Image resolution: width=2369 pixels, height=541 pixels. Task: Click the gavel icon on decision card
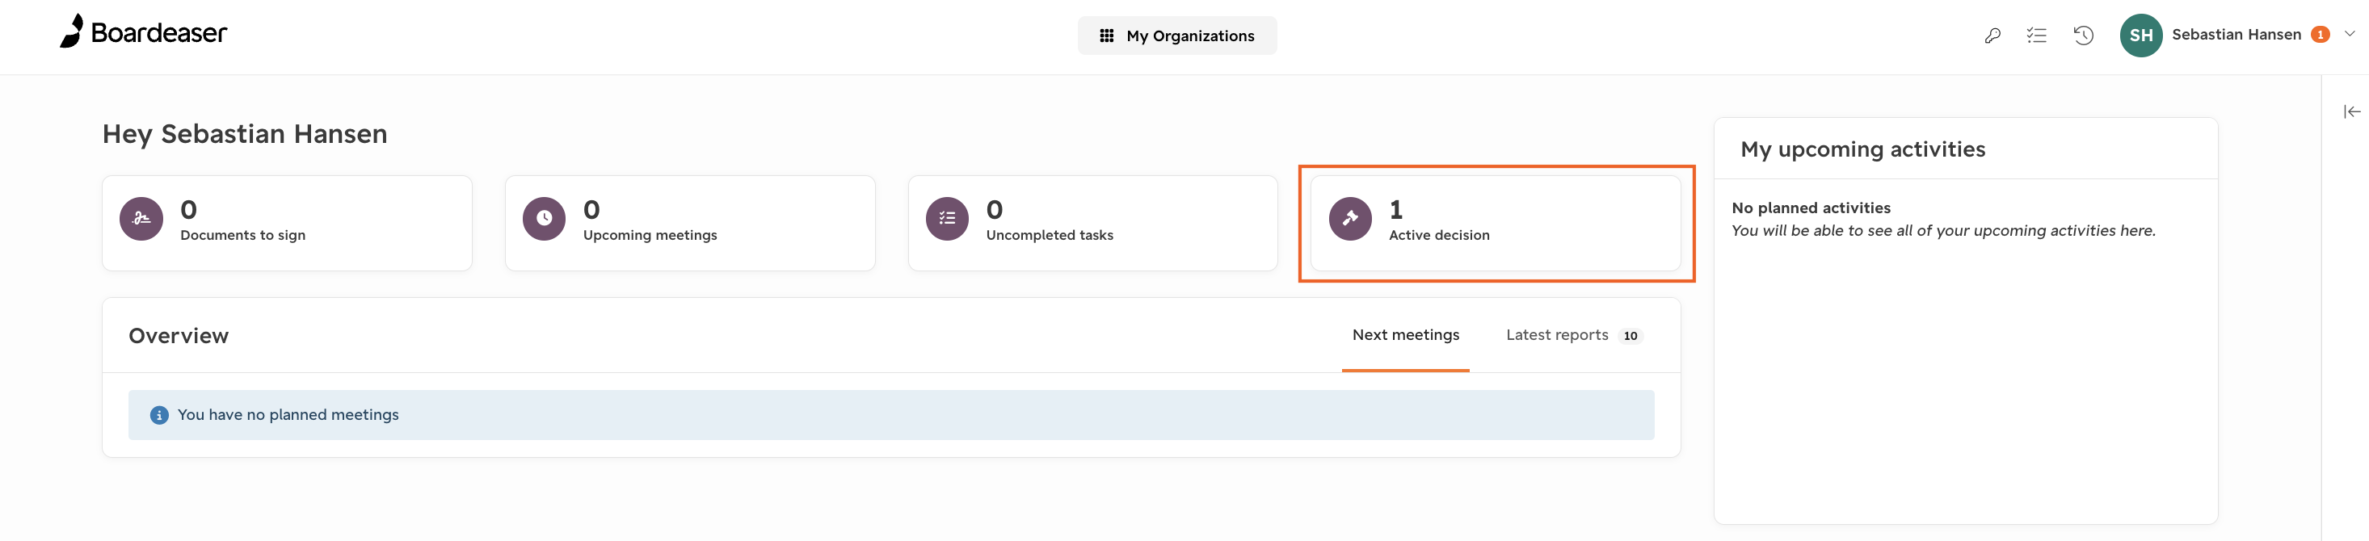click(x=1350, y=219)
